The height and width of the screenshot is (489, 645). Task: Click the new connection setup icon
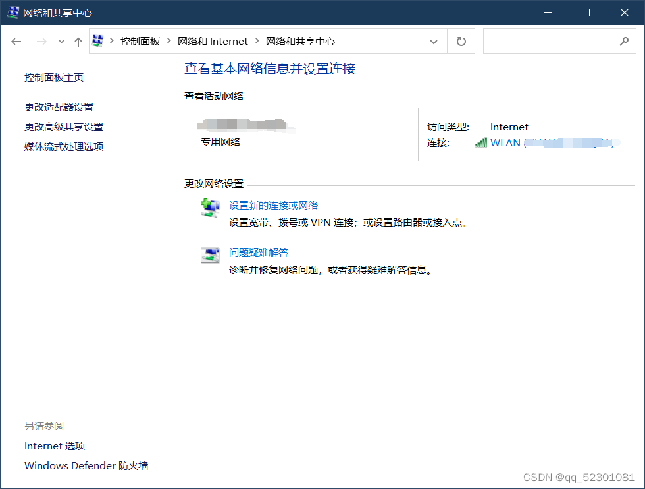point(210,208)
